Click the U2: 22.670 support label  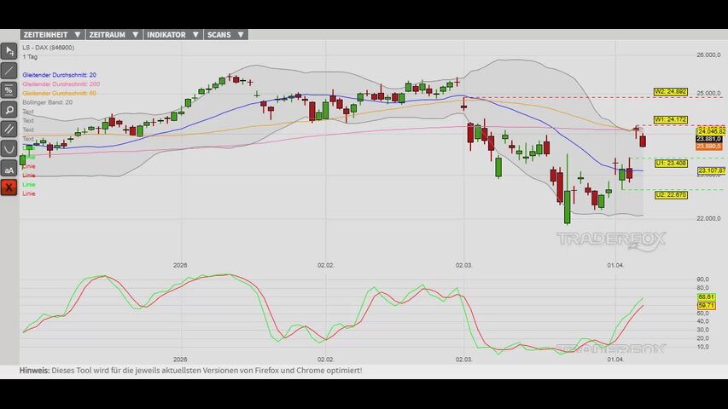(x=670, y=195)
